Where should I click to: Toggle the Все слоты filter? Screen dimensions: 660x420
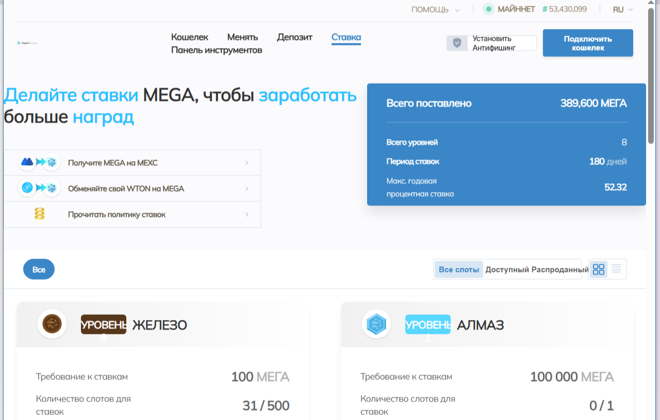pos(458,269)
